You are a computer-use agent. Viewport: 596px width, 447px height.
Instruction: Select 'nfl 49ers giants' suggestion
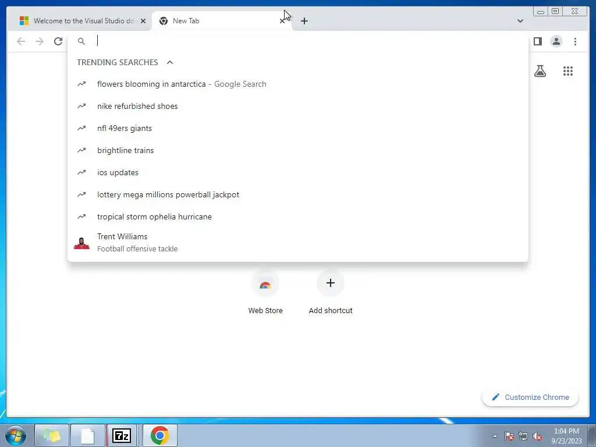[297, 128]
